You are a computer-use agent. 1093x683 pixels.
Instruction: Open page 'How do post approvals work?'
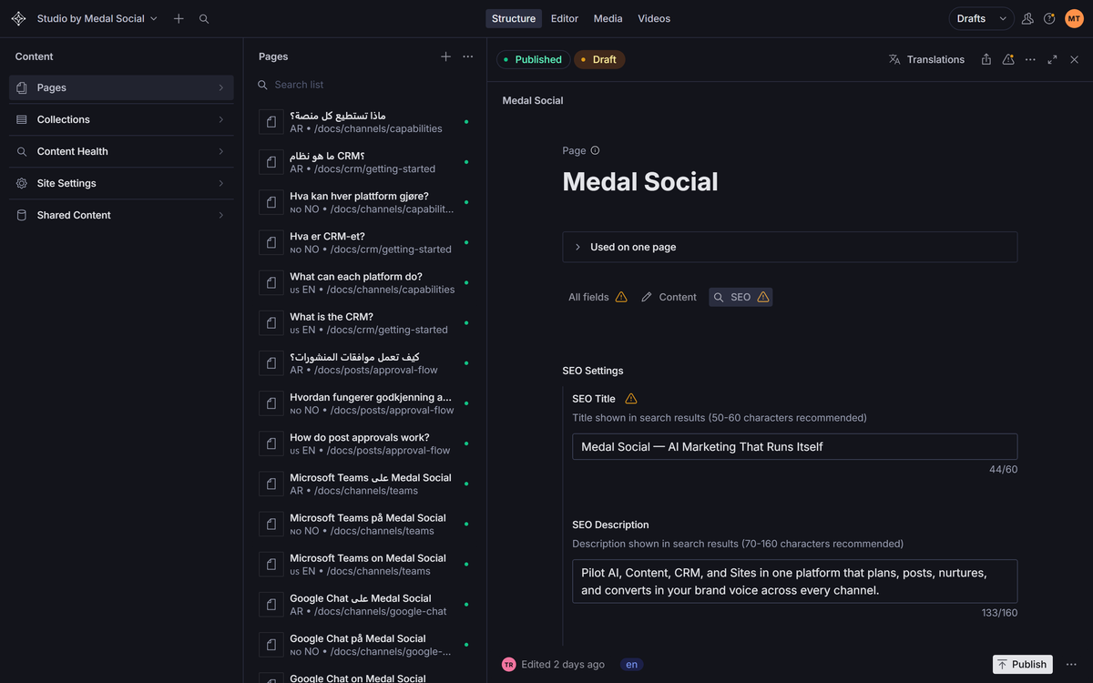point(365,443)
